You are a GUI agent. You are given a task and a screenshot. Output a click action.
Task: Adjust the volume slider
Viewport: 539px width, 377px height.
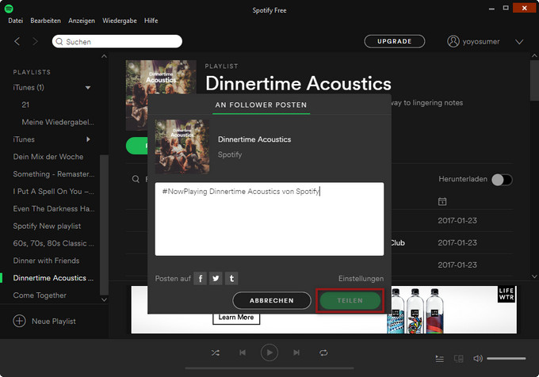click(506, 359)
